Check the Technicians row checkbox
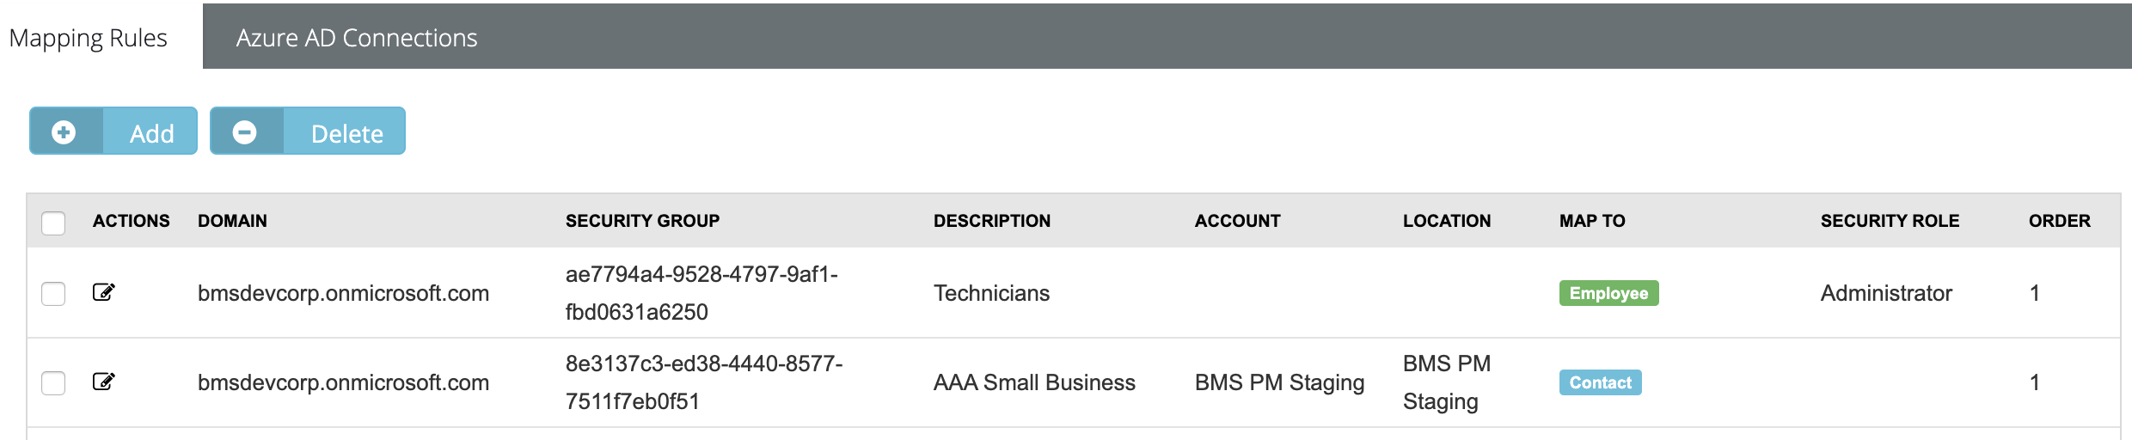This screenshot has height=440, width=2132. pyautogui.click(x=53, y=293)
